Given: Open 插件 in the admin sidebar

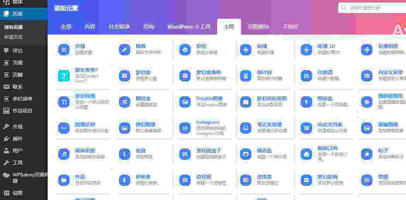Looking at the screenshot, I should [24, 139].
